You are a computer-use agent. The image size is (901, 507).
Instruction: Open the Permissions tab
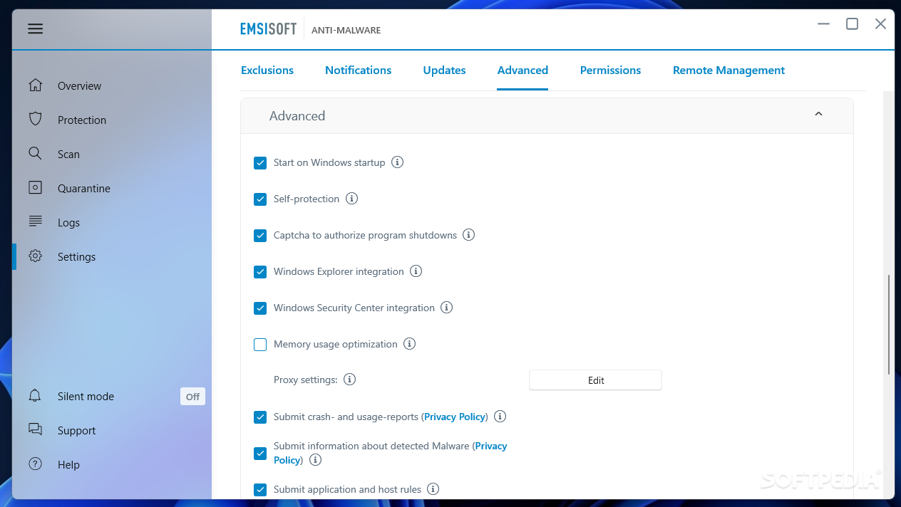(610, 70)
